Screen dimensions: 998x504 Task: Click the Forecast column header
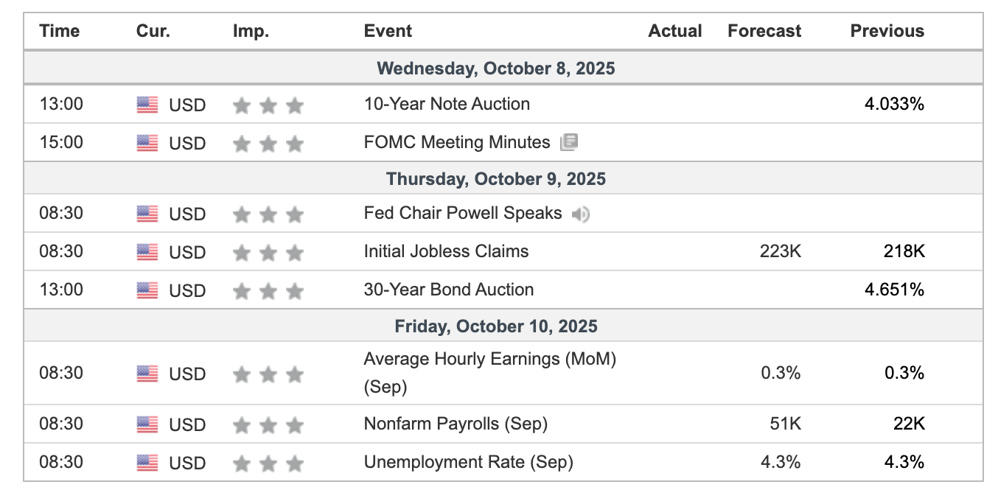tap(764, 31)
